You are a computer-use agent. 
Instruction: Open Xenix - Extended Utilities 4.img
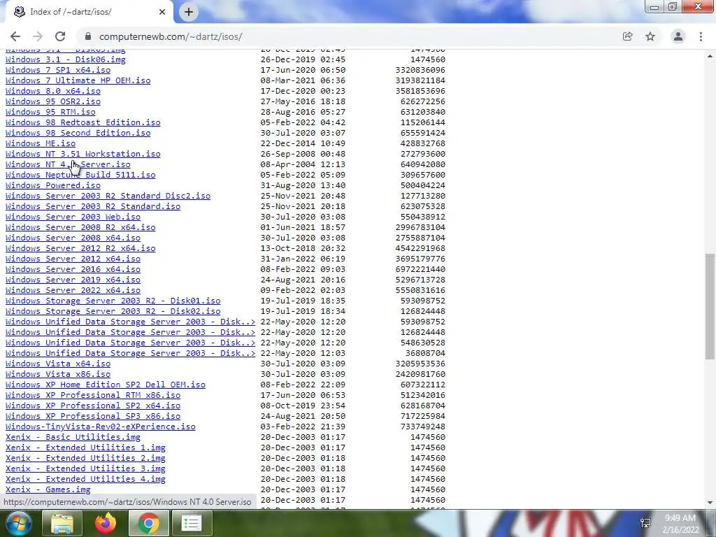pyautogui.click(x=85, y=480)
